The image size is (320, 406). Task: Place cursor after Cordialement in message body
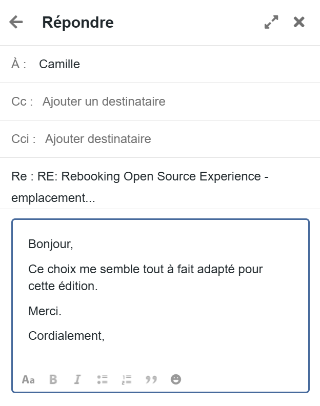pyautogui.click(x=106, y=336)
